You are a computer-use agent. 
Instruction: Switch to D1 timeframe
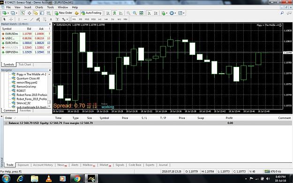tap(113, 19)
